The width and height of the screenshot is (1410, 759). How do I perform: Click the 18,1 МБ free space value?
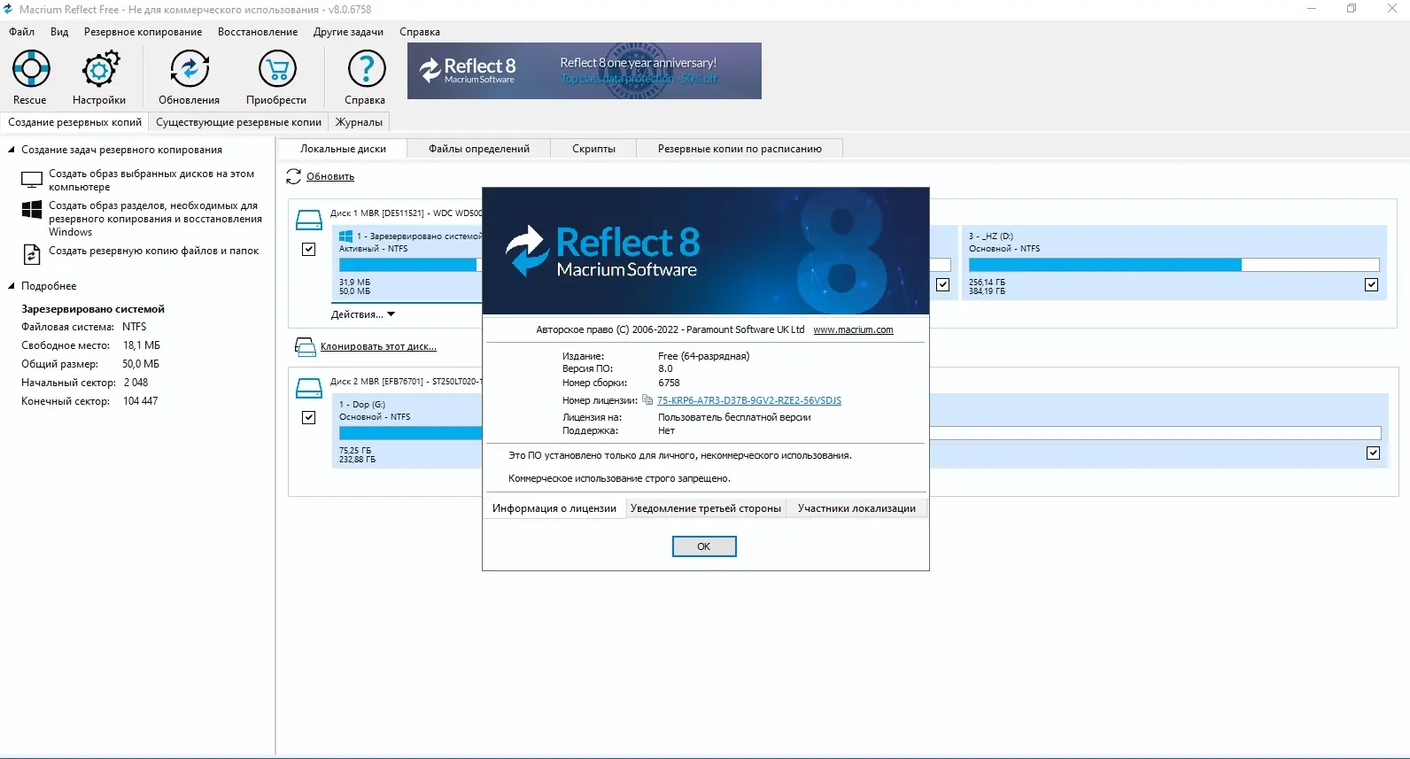[142, 345]
